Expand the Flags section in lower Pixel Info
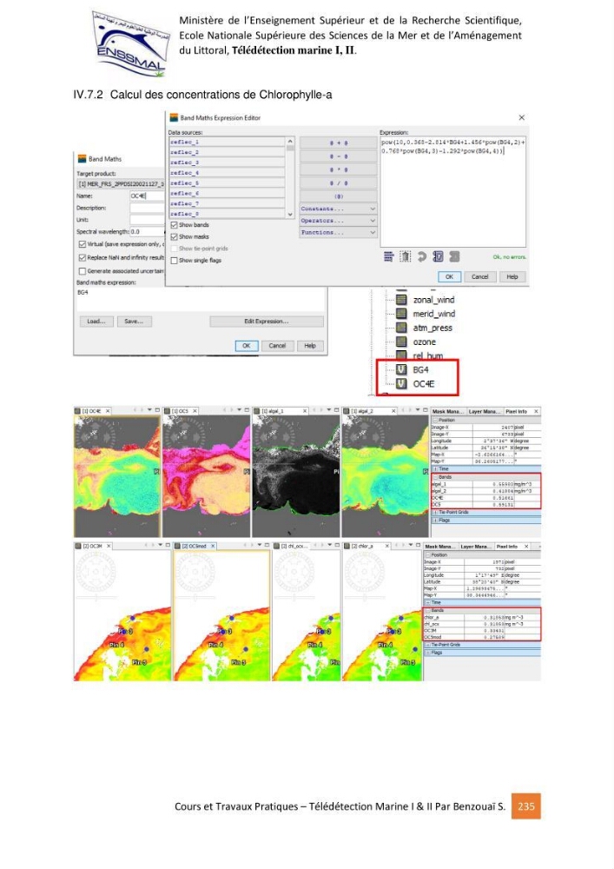Image resolution: width=614 pixels, height=869 pixels. pos(428,653)
